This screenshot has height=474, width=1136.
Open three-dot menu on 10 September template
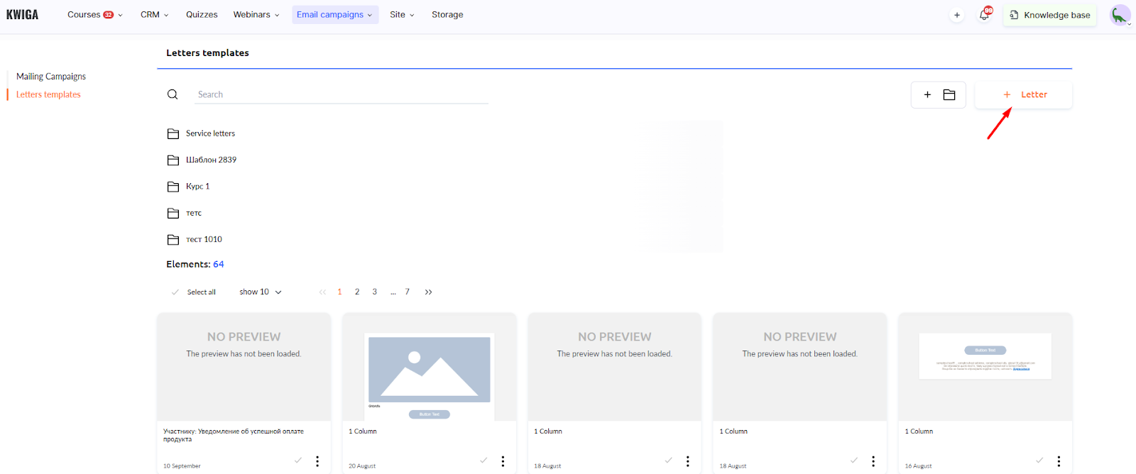(x=317, y=461)
